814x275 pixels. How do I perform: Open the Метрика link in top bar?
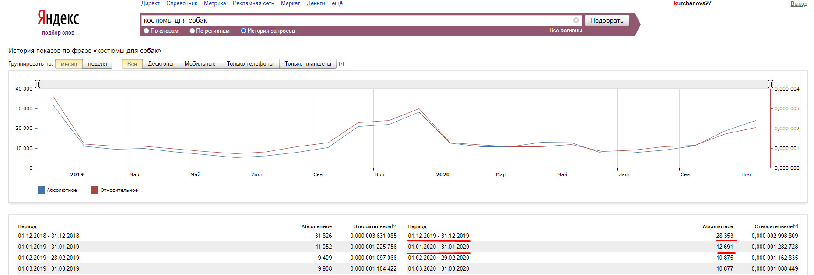(215, 3)
